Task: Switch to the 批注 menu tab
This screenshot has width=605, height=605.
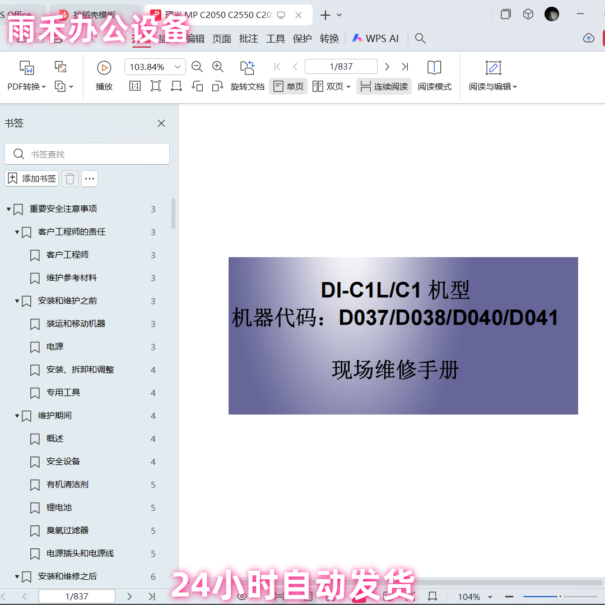Action: [x=248, y=39]
